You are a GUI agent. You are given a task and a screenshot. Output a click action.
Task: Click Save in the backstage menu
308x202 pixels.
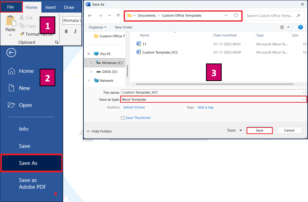(x=25, y=146)
